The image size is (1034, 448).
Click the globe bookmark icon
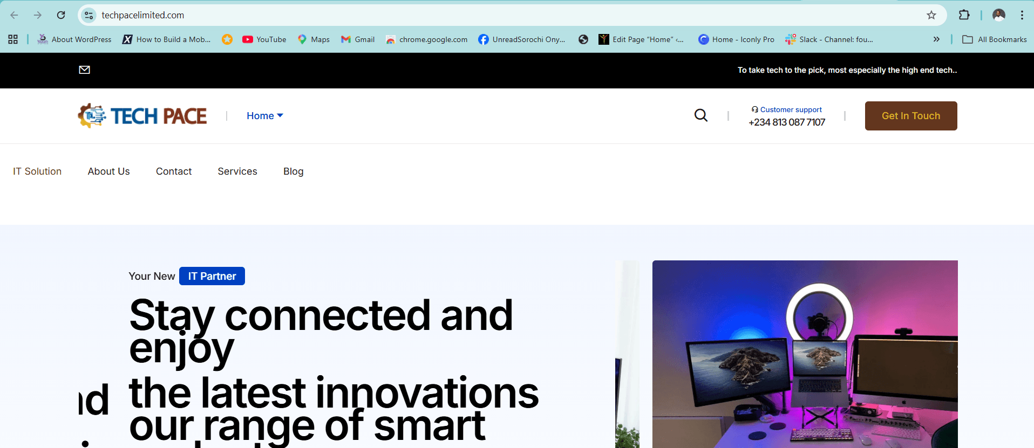point(583,39)
